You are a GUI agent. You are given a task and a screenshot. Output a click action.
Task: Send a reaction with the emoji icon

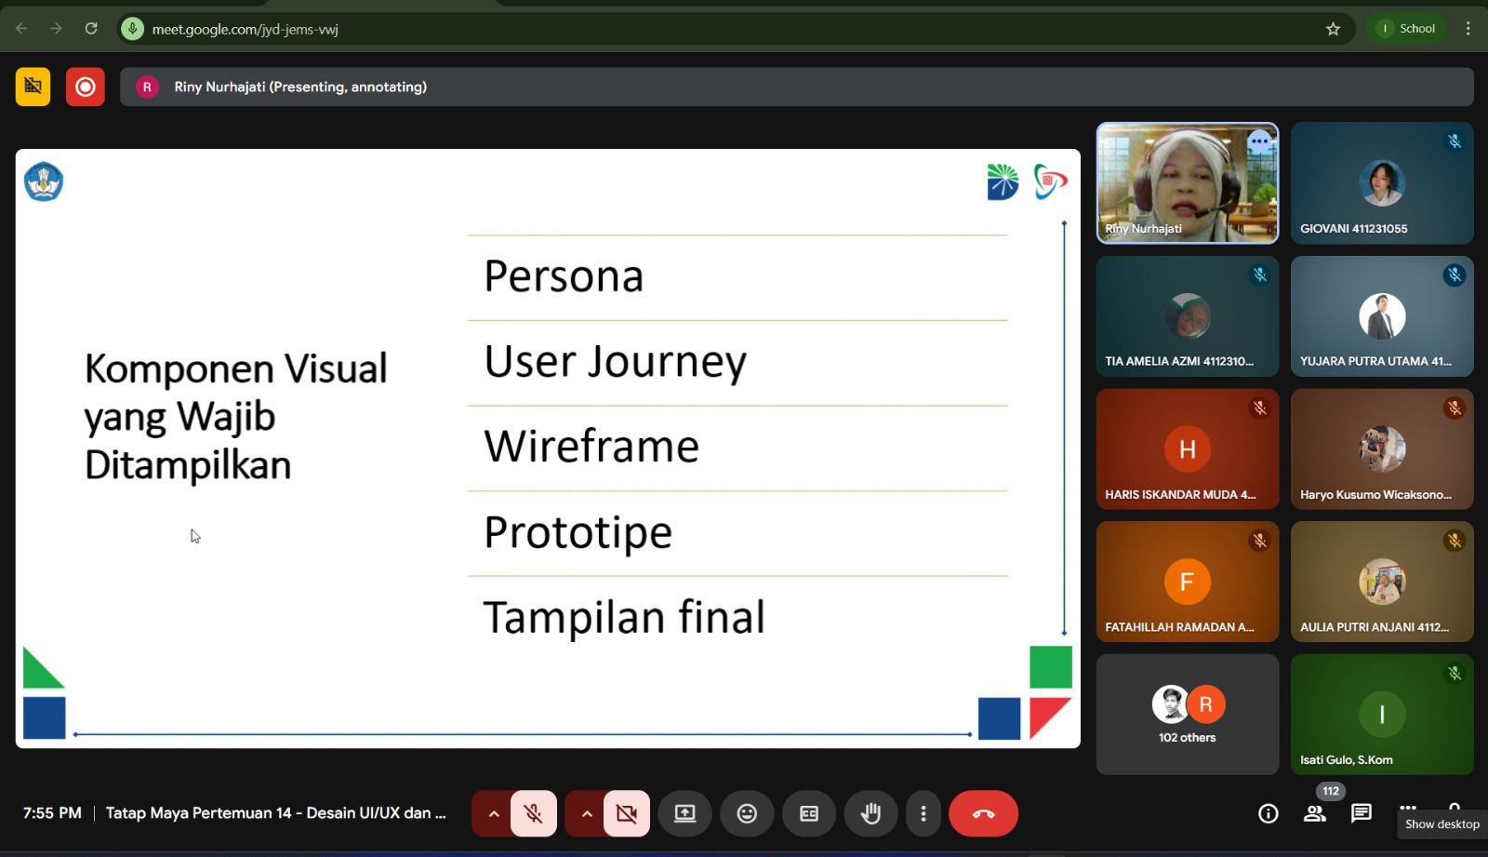747,814
